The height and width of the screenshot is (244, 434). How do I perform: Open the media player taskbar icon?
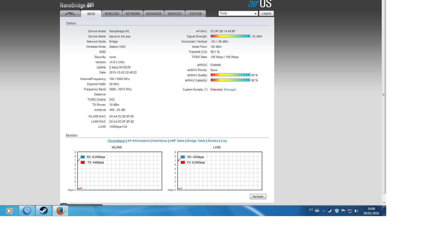click(x=9, y=211)
